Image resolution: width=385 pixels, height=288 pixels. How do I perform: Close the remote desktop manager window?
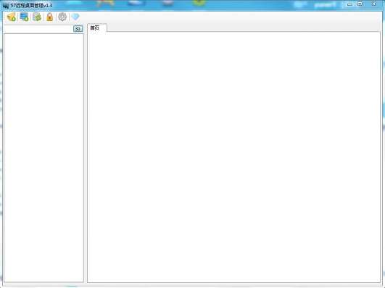[x=373, y=4]
